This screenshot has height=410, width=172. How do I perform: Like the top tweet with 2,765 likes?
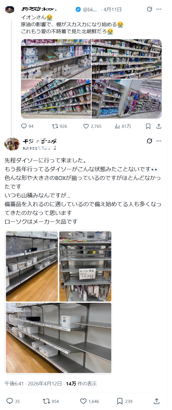[86, 126]
